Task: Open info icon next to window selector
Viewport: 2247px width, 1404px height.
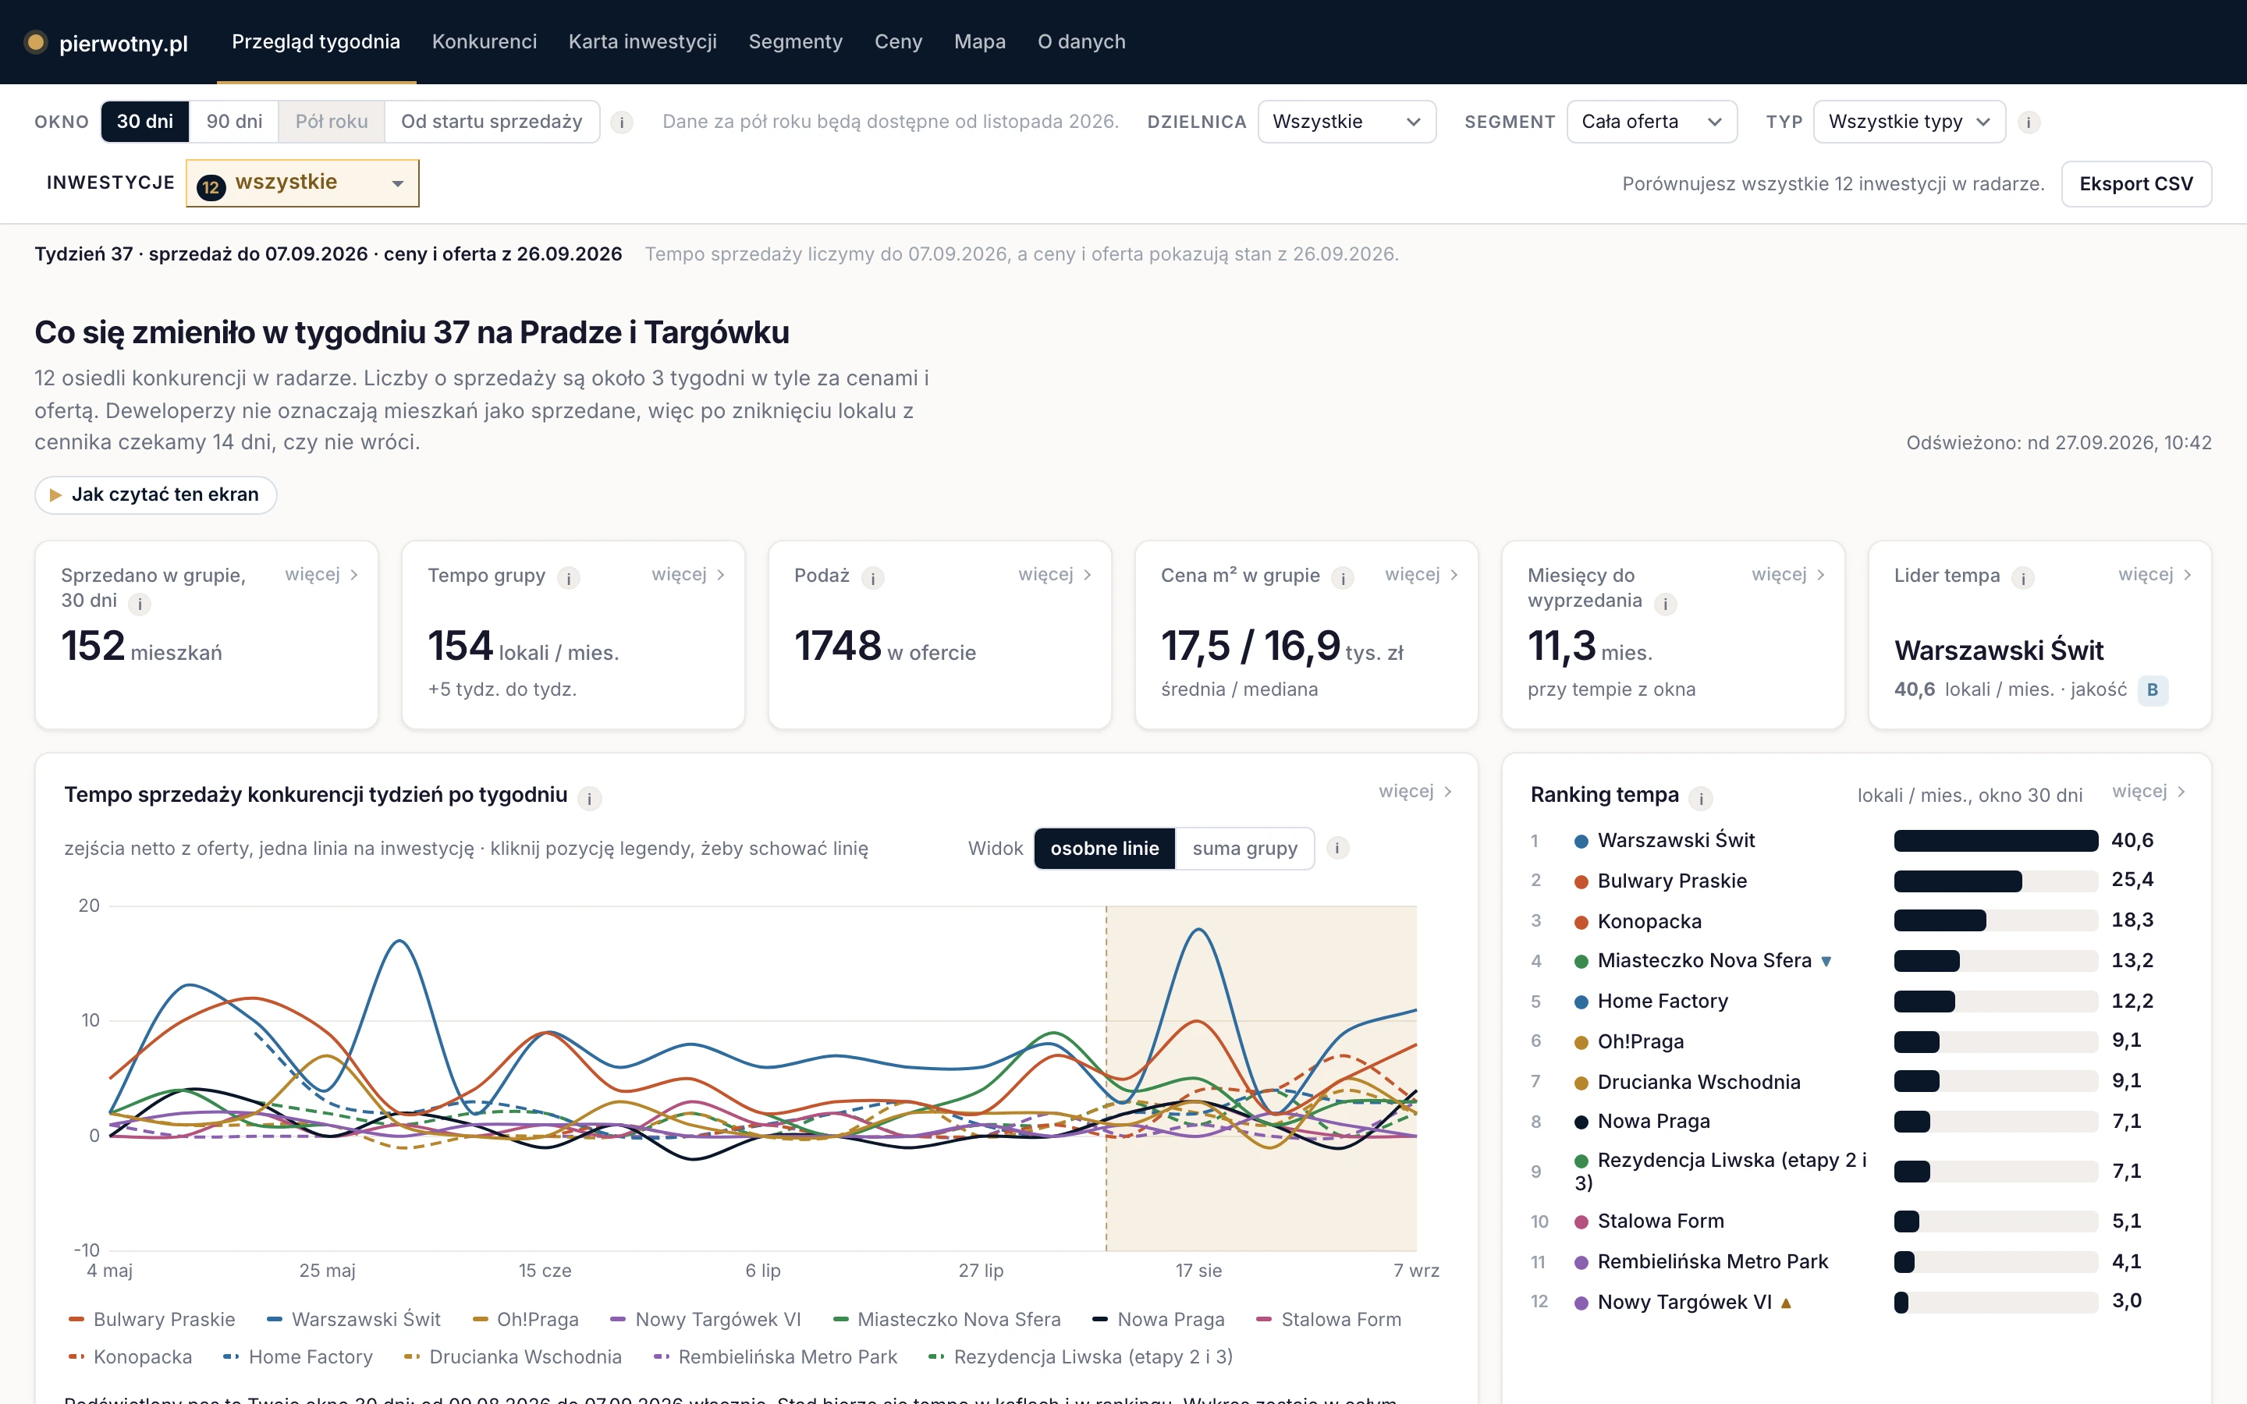Action: coord(622,122)
